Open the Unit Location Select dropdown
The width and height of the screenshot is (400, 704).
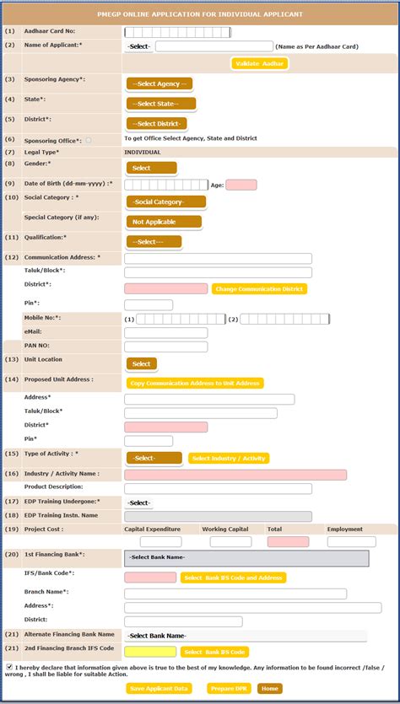pyautogui.click(x=142, y=363)
